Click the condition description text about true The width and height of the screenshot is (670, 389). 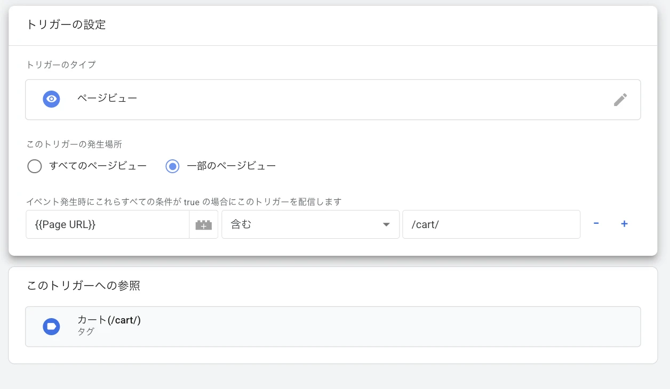point(184,201)
